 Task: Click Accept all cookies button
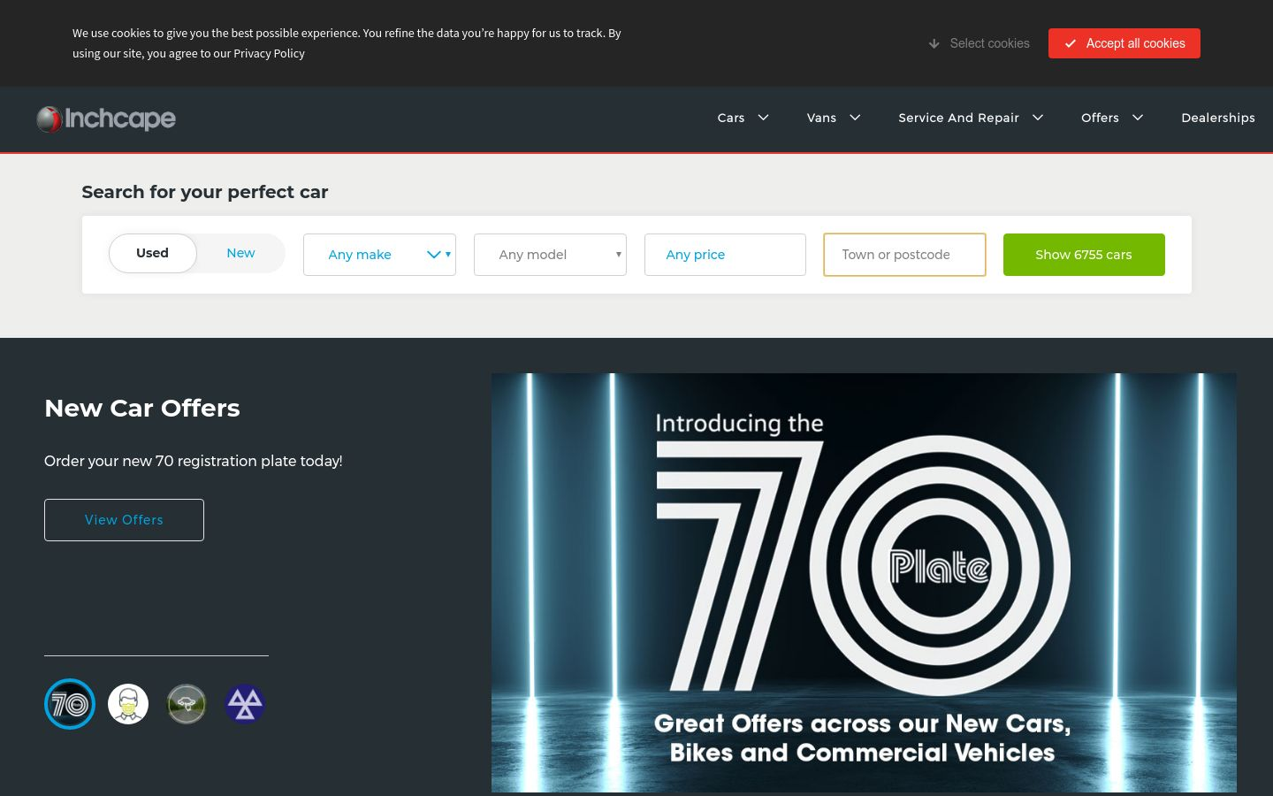[x=1124, y=43]
